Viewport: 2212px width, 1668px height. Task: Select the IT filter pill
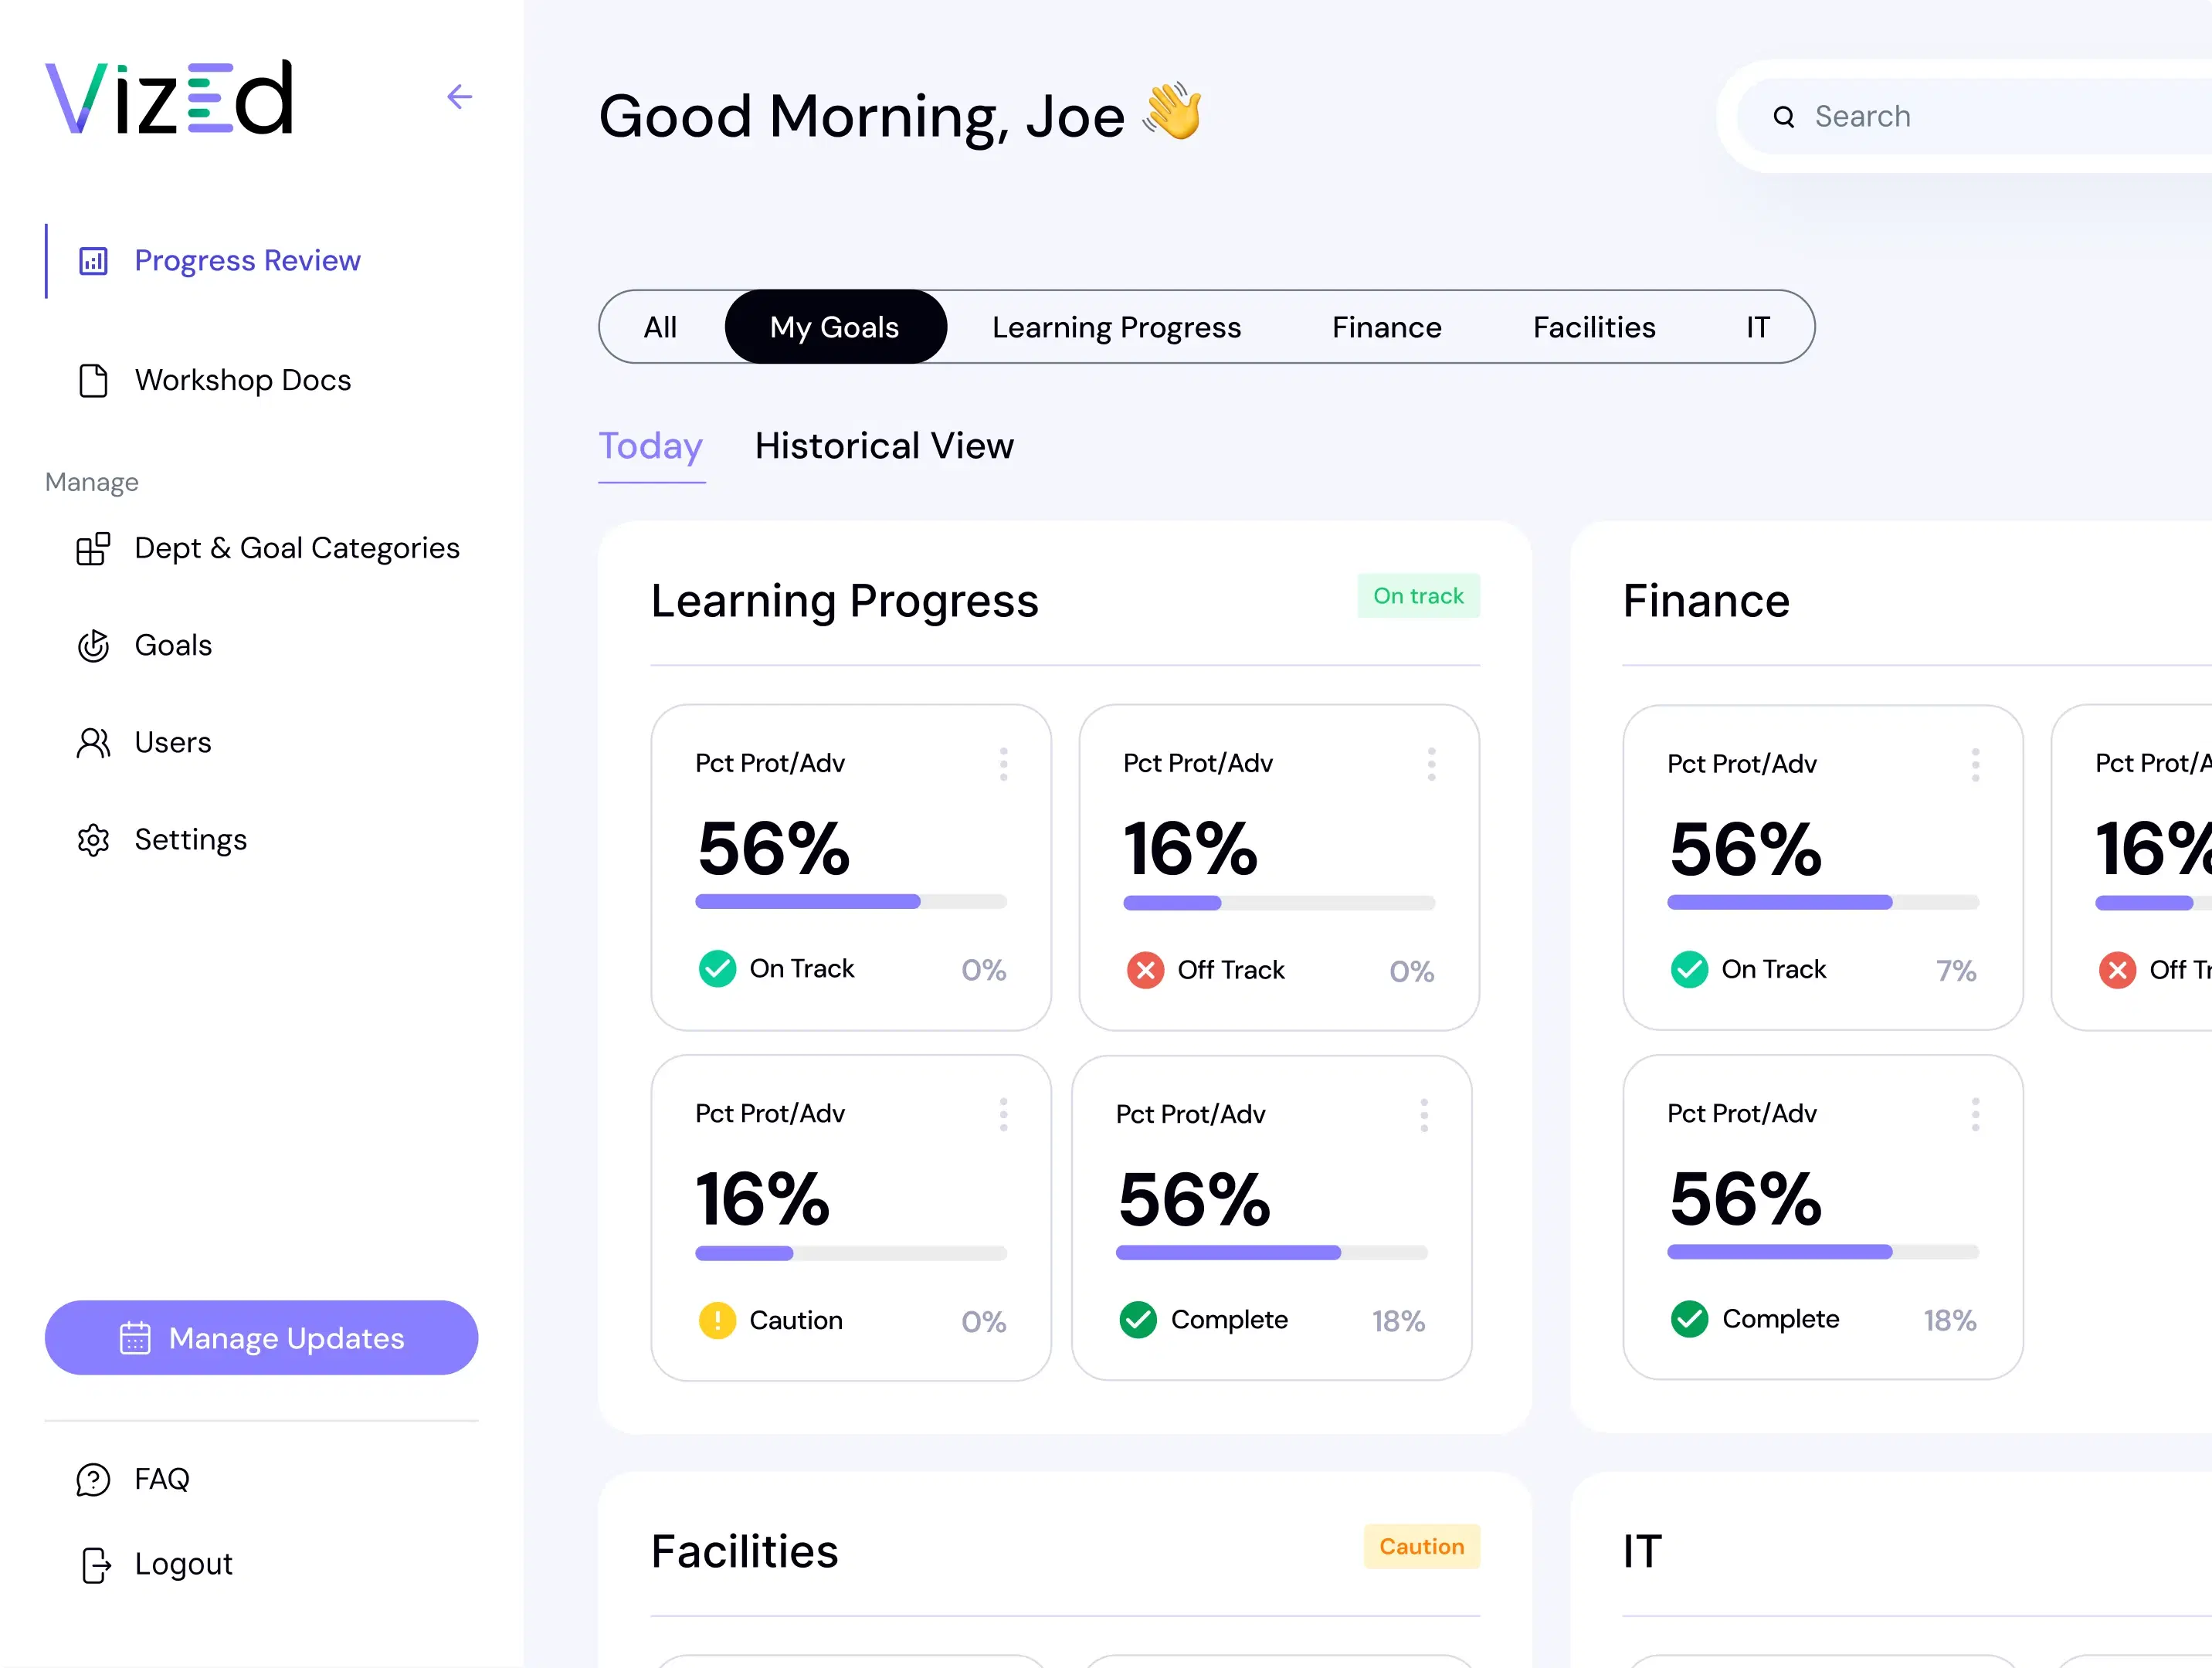(1758, 327)
